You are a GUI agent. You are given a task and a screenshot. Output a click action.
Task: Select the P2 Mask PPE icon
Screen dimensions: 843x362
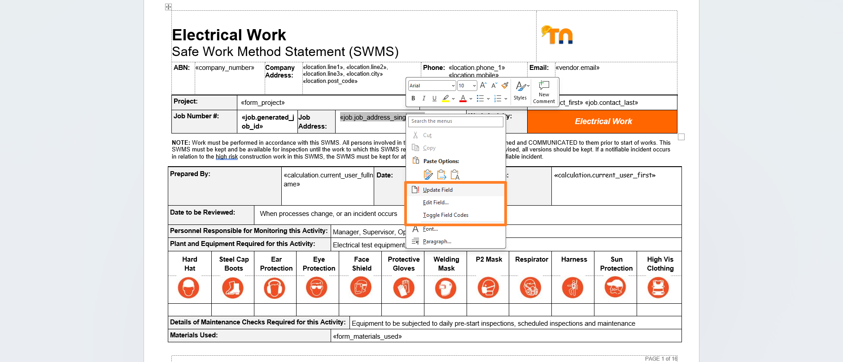click(x=488, y=288)
